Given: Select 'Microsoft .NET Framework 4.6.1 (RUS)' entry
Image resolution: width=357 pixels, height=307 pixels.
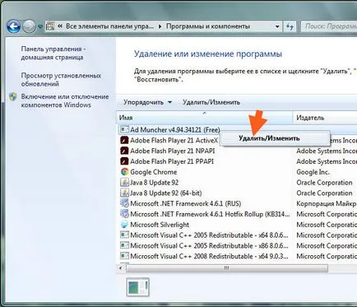Looking at the screenshot, I should click(186, 204).
